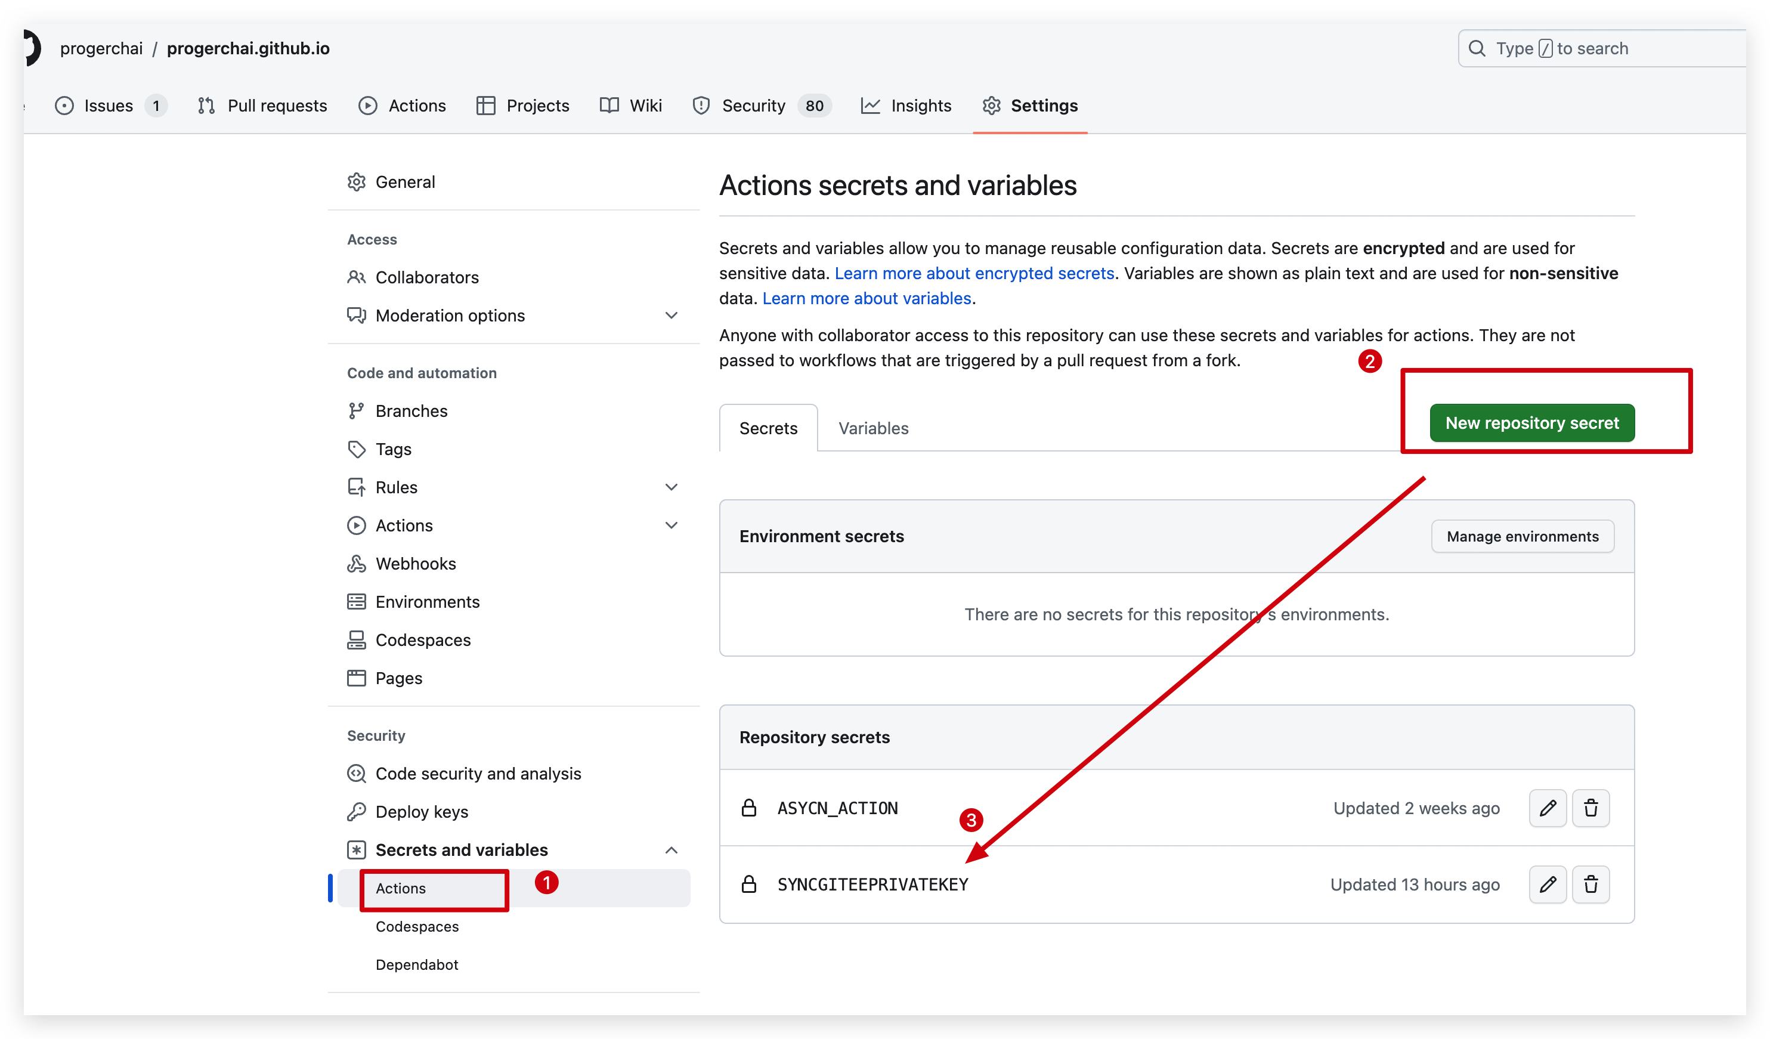Collapse the Secrets and variables section
The width and height of the screenshot is (1770, 1039).
pos(672,850)
